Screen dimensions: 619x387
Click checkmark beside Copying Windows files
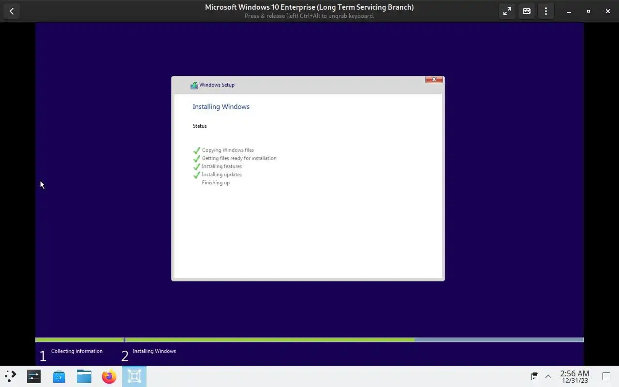[196, 150]
